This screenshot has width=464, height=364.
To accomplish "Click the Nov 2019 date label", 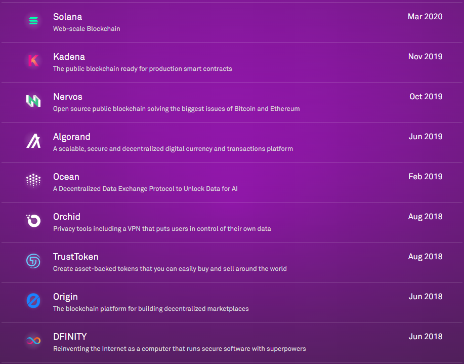I will click(x=425, y=57).
